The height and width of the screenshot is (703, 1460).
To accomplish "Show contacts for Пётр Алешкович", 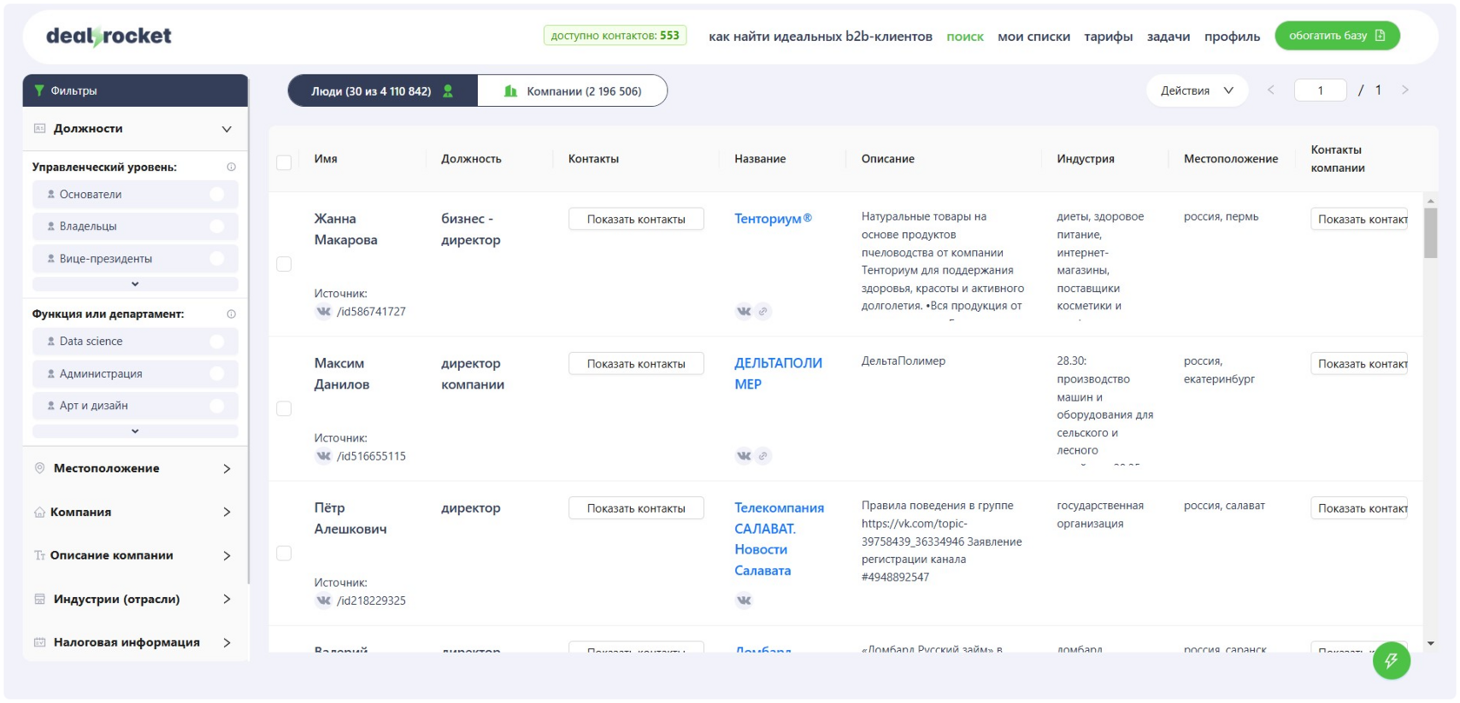I will pyautogui.click(x=635, y=508).
